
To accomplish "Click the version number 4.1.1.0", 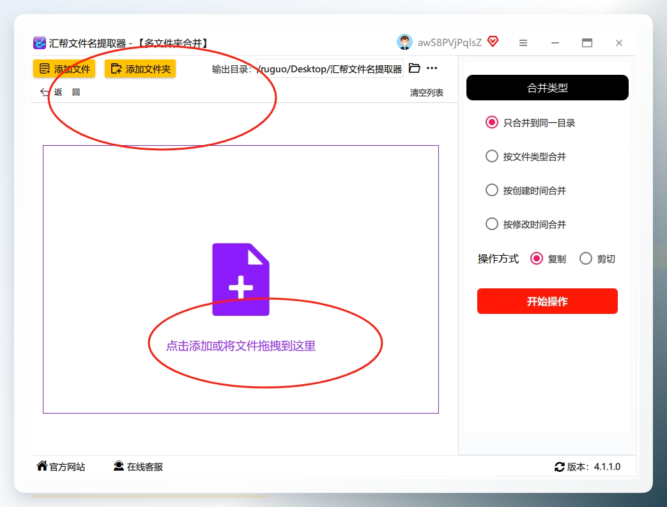I will (607, 467).
